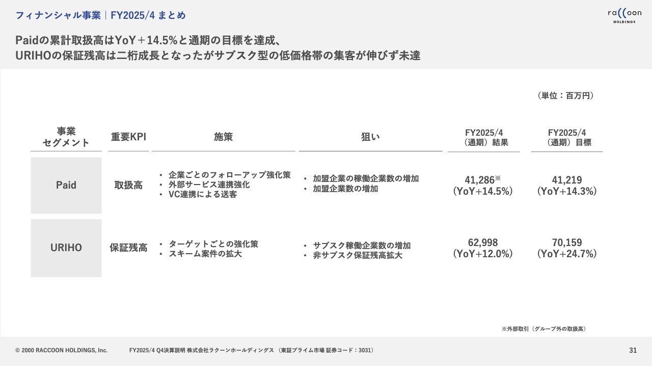Click the footer text 'FY2025/4 Q4決算説明 株式会社ラクーンホールディングス'
Screen dimensions: 652x366
coord(202,350)
